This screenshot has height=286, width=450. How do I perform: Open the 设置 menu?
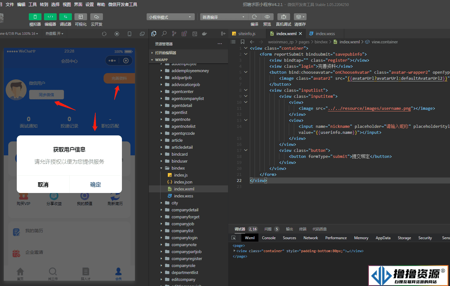[90, 4]
